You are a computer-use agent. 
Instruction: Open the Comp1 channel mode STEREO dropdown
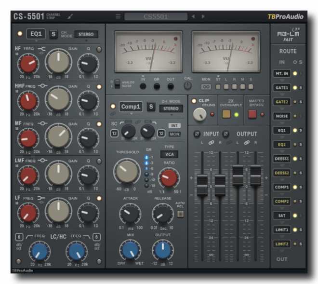pyautogui.click(x=171, y=108)
